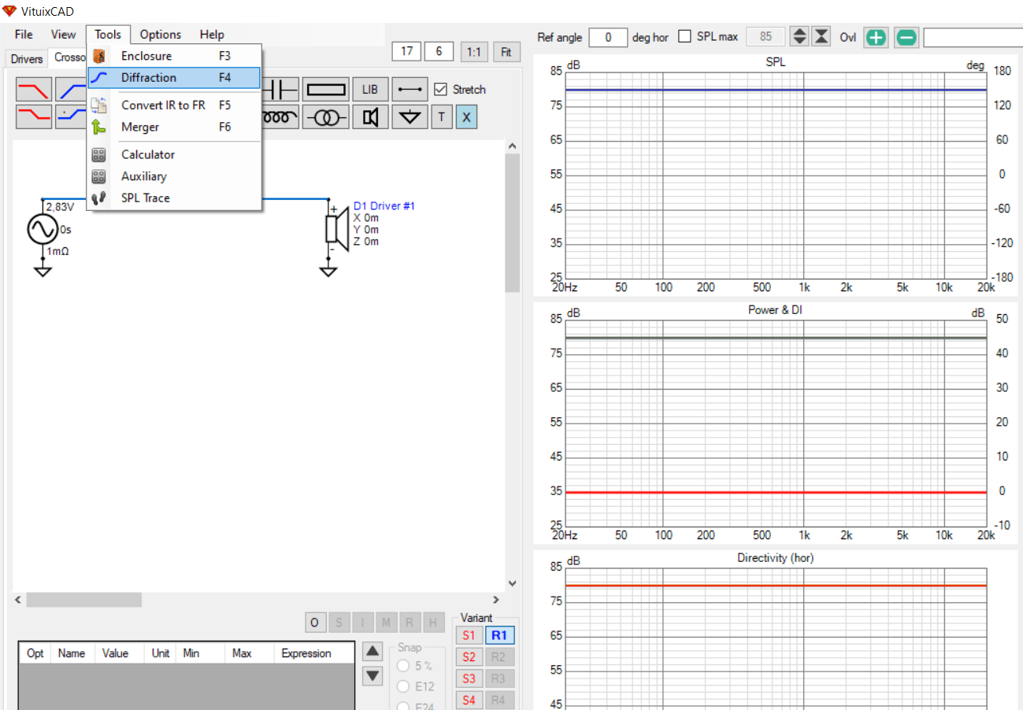Add a red low-pass filter block
This screenshot has width=1023, height=710.
click(x=34, y=90)
